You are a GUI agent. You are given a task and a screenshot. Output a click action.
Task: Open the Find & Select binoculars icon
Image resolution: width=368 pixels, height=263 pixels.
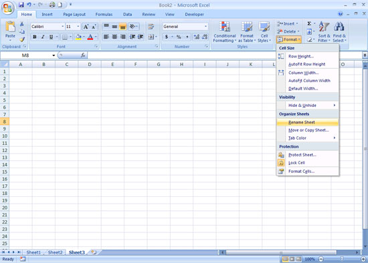click(339, 27)
